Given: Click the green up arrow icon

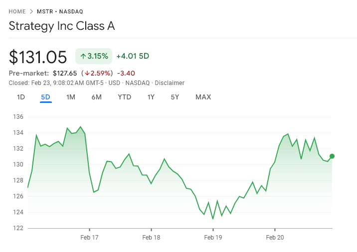Looking at the screenshot, I should click(x=83, y=56).
